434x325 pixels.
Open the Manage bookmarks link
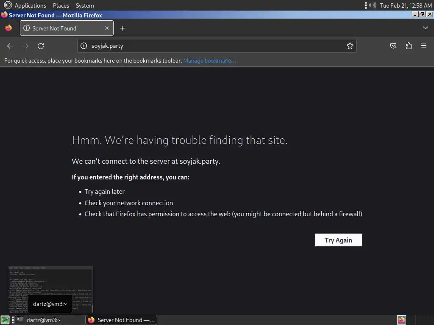coord(210,61)
